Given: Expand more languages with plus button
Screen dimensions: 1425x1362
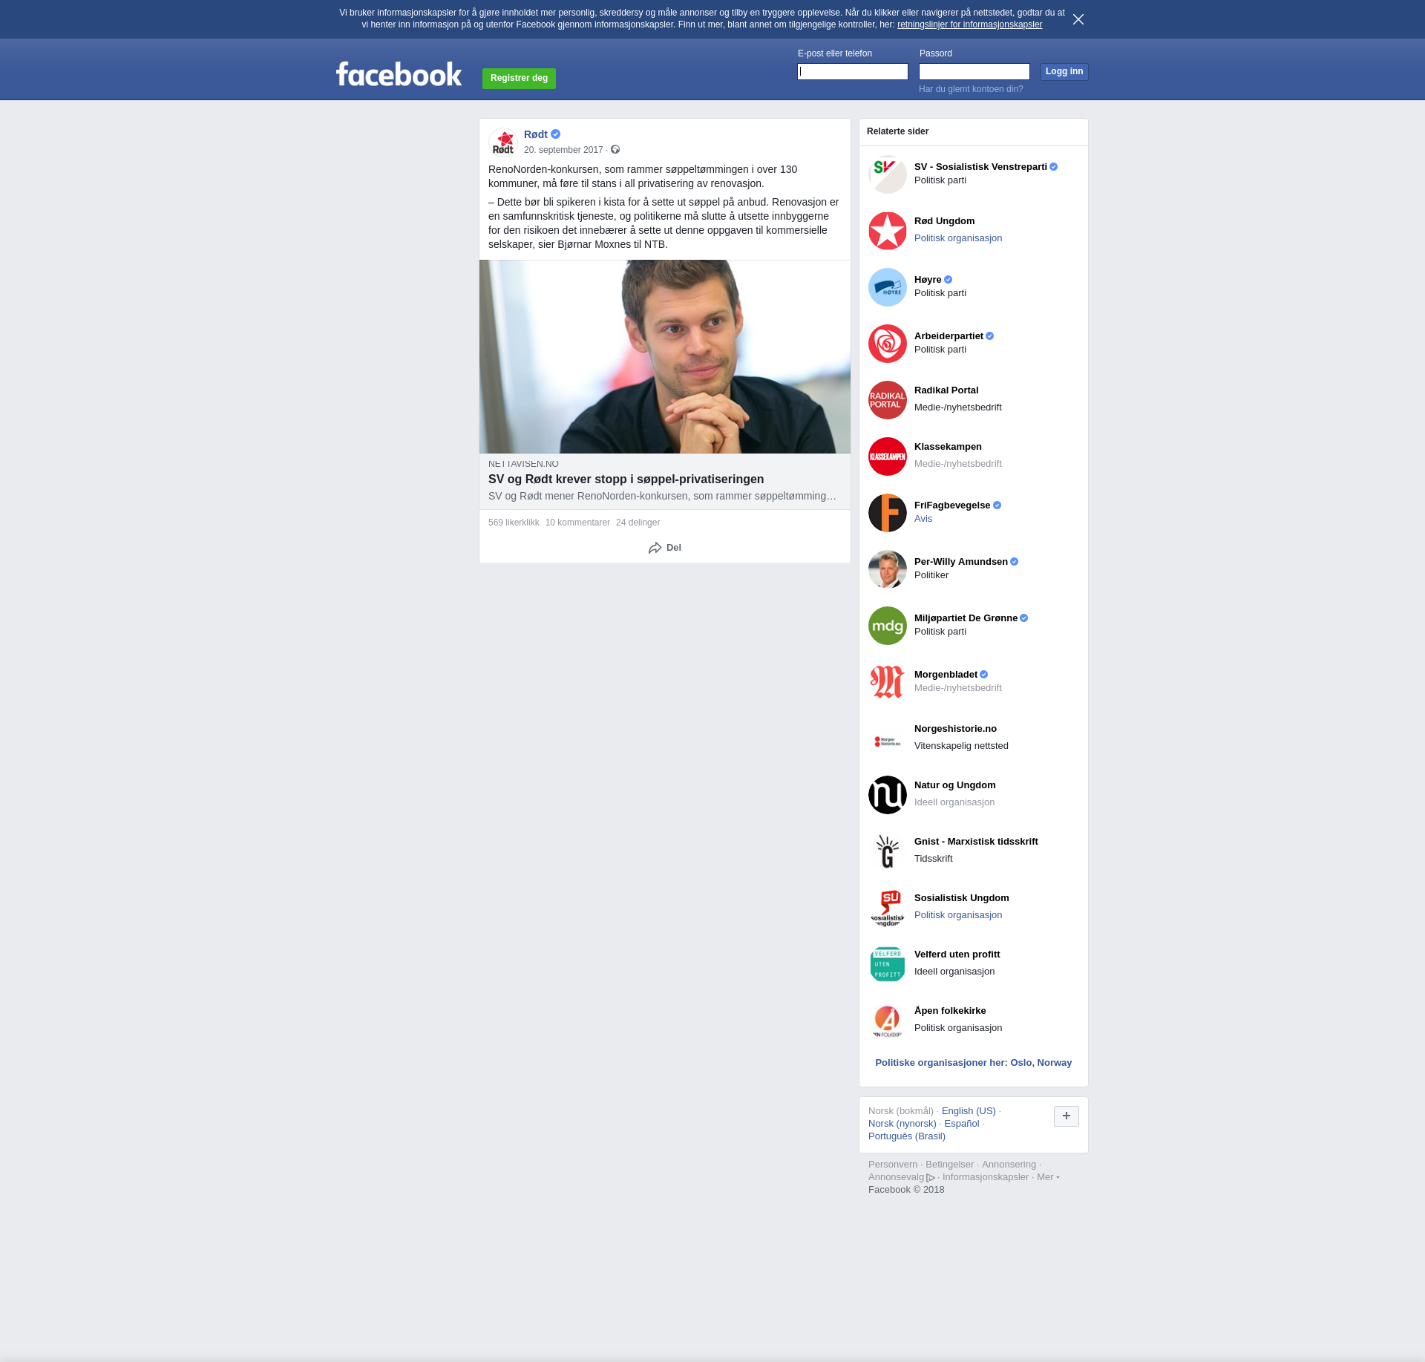Looking at the screenshot, I should point(1066,1116).
